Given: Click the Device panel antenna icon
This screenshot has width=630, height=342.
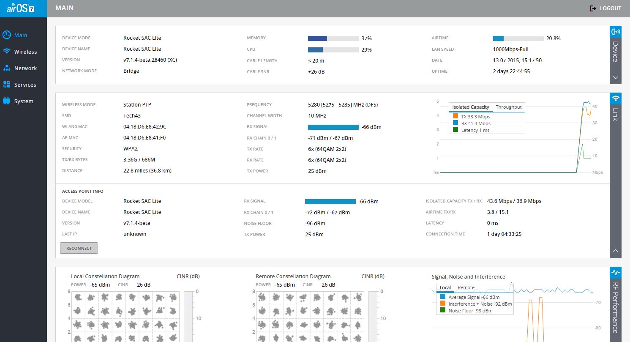Looking at the screenshot, I should 616,32.
